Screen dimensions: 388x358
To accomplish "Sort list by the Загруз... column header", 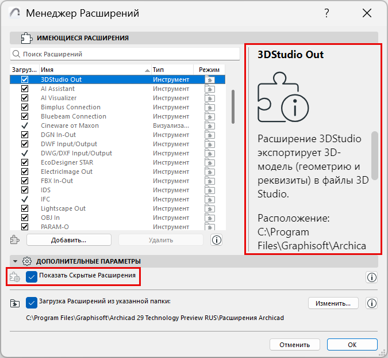I will 25,70.
